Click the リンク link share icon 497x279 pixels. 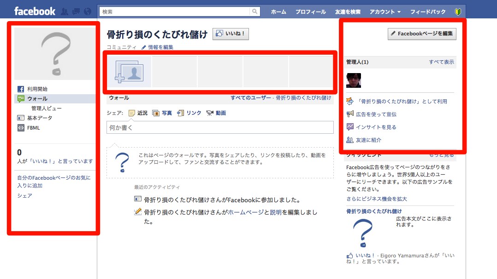(180, 113)
